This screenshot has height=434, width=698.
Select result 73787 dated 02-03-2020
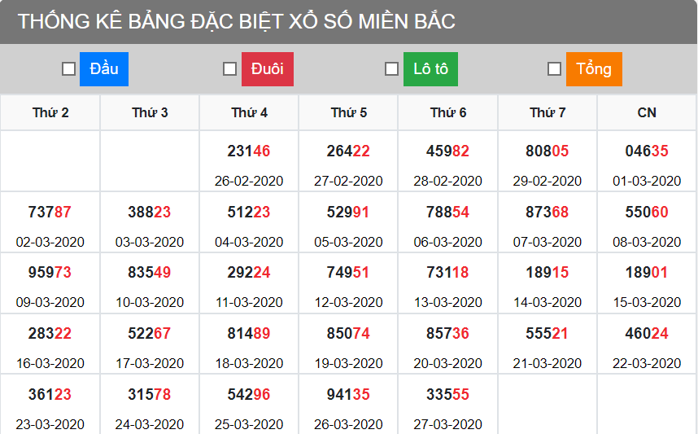tap(50, 213)
